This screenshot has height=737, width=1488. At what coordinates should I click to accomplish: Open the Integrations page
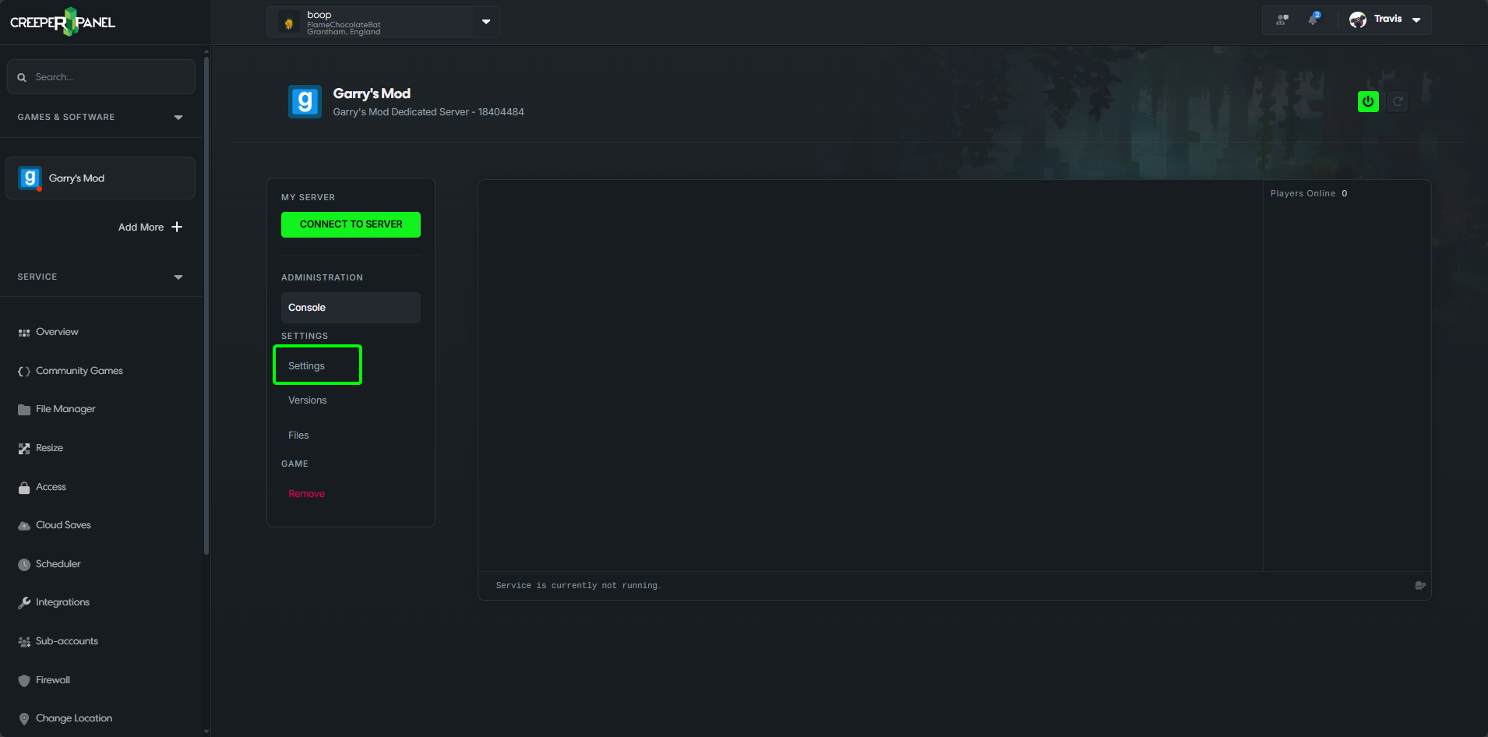tap(62, 602)
